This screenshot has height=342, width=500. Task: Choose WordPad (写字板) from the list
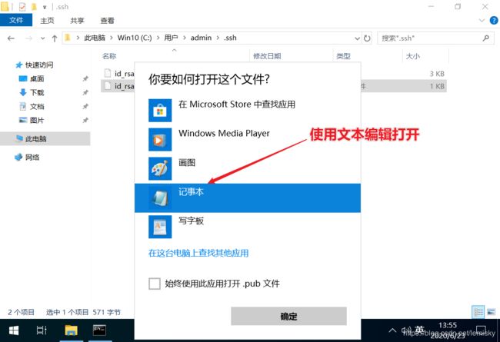click(248, 227)
